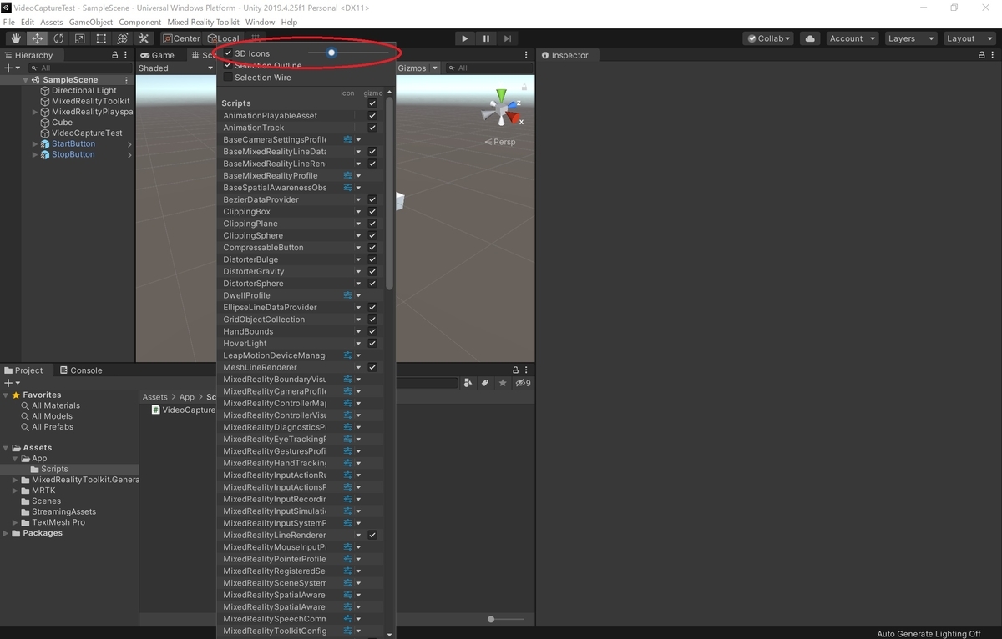Click the Step frame button
This screenshot has height=639, width=1002.
508,38
